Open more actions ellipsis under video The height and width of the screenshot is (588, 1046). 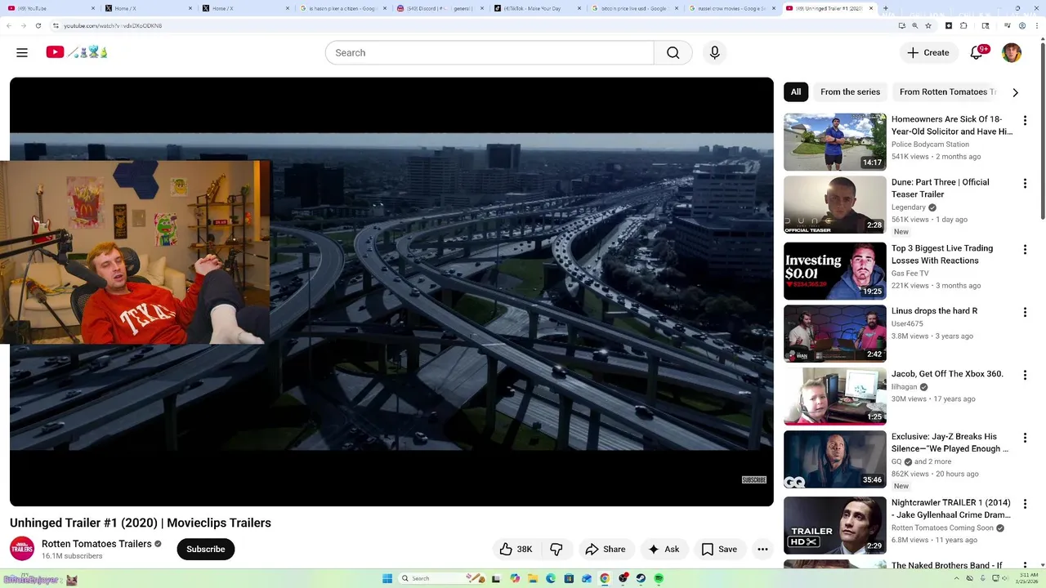(x=762, y=549)
